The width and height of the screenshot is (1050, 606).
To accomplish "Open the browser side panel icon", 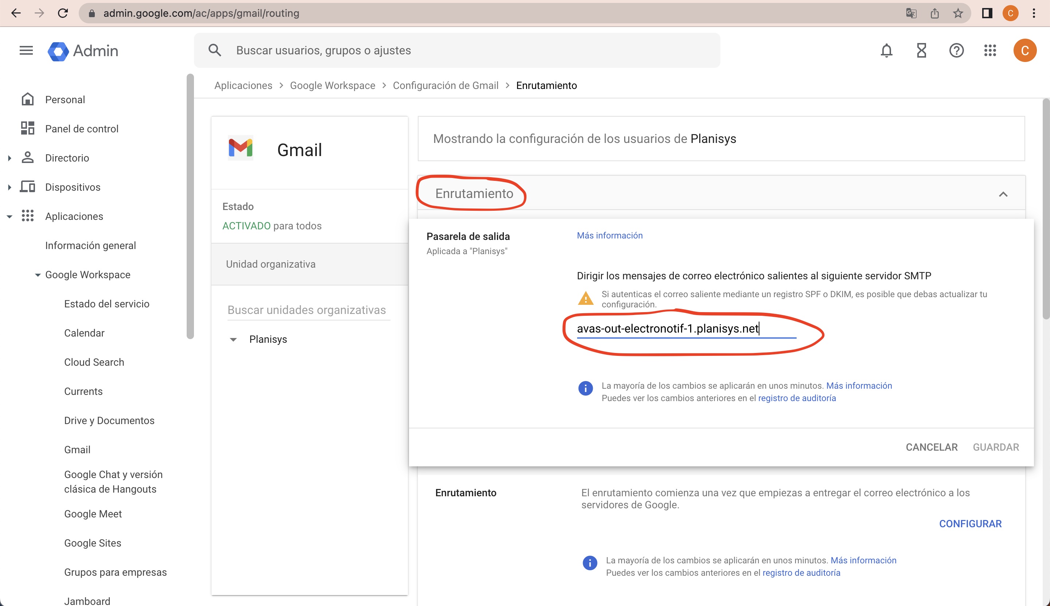I will (x=987, y=13).
